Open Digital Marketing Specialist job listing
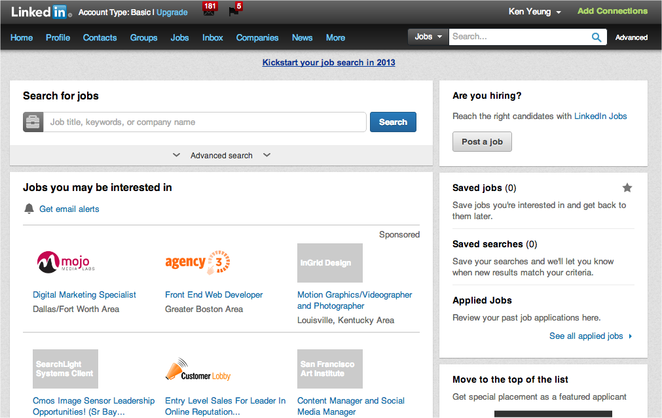The width and height of the screenshot is (662, 418). pos(84,295)
